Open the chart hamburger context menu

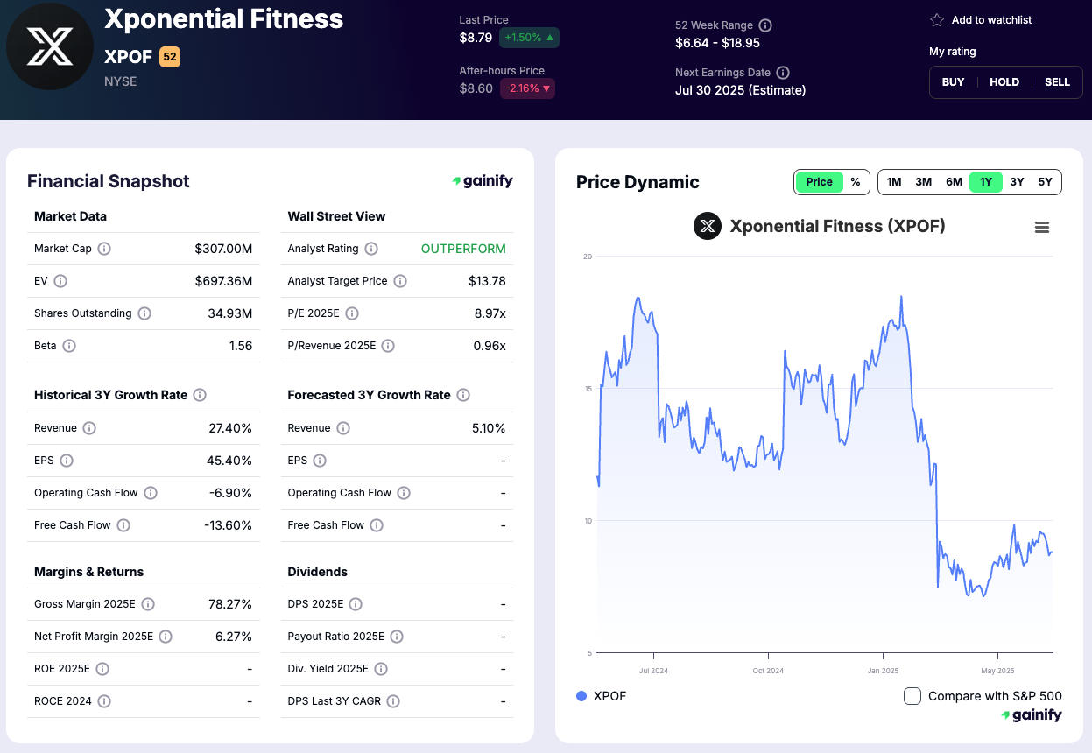(x=1042, y=227)
